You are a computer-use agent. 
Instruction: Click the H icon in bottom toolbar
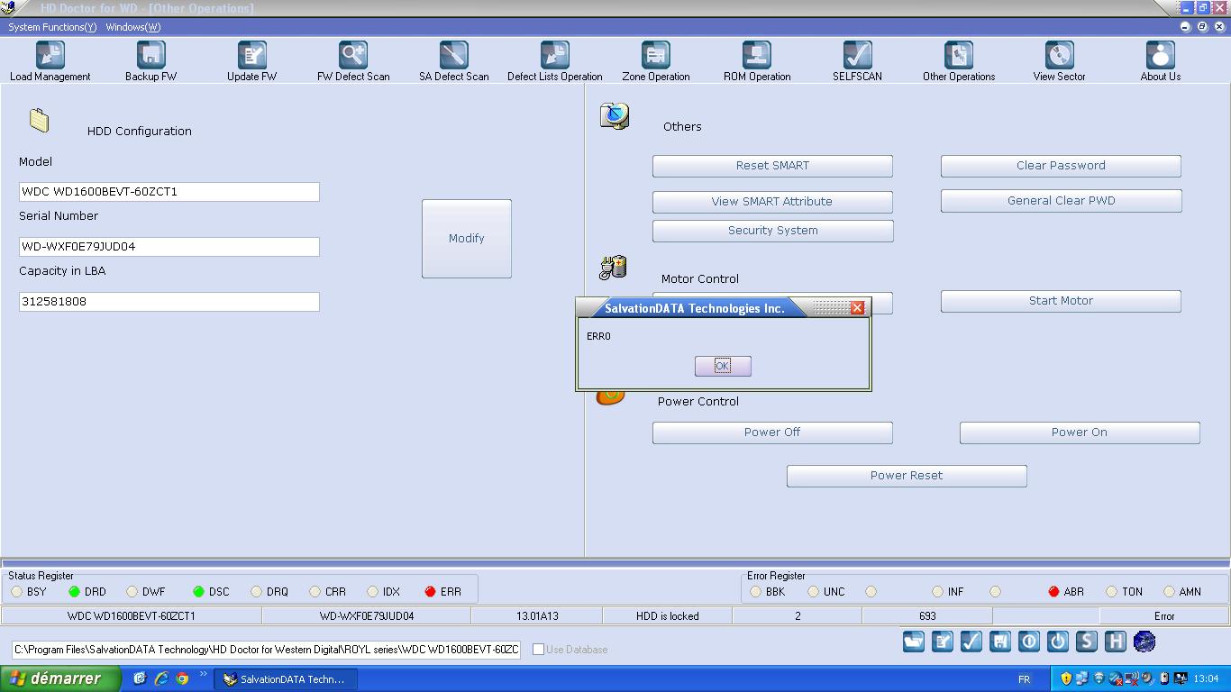tap(1116, 642)
